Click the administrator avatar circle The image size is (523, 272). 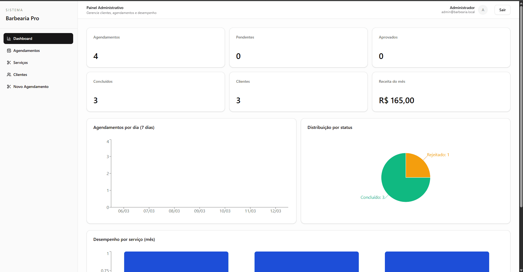(x=483, y=10)
